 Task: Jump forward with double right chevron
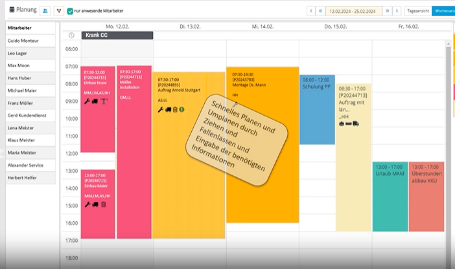tap(387, 11)
